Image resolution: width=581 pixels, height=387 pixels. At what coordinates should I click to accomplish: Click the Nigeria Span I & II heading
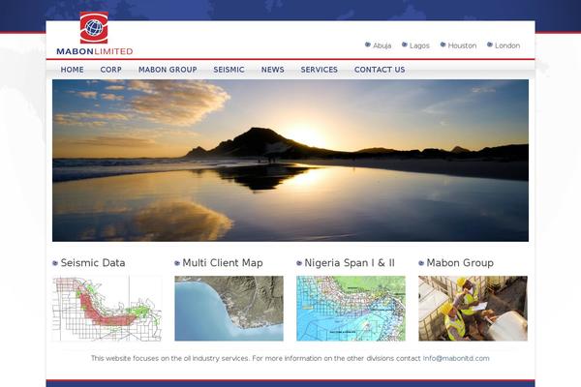(x=350, y=263)
